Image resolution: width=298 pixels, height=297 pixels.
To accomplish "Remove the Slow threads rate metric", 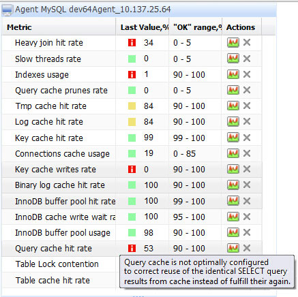I will (x=247, y=59).
